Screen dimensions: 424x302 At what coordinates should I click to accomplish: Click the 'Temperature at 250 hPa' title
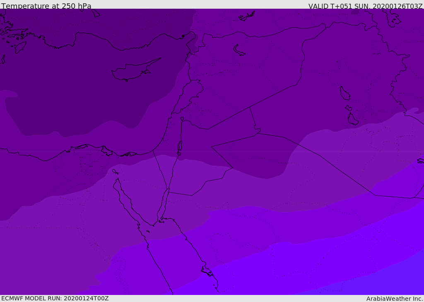[x=46, y=6]
